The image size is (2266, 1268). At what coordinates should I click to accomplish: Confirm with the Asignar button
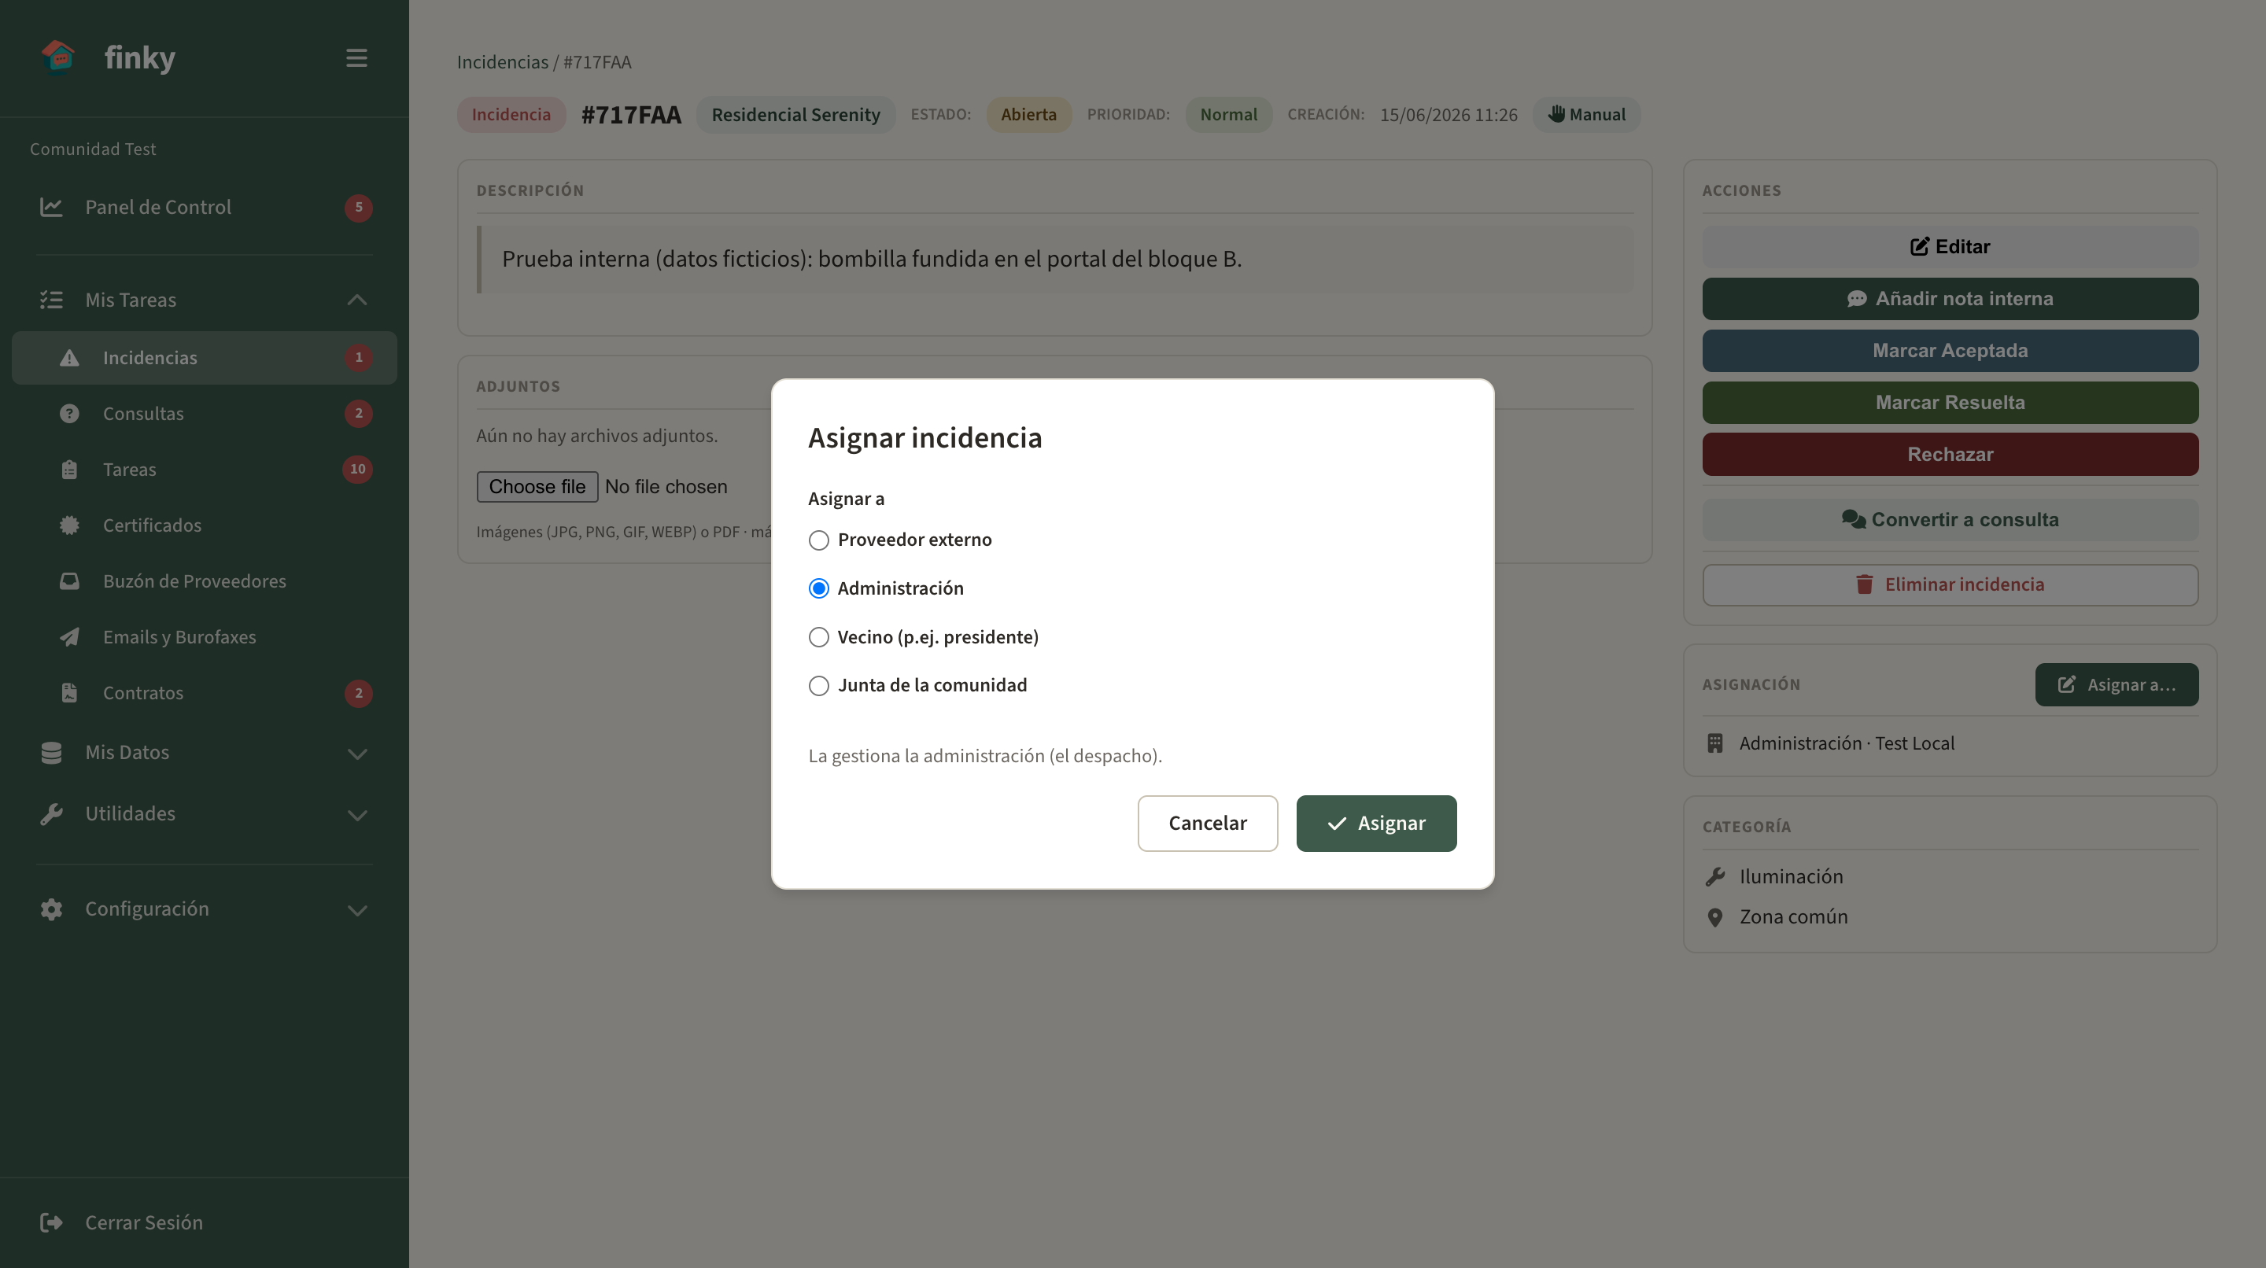tap(1376, 823)
